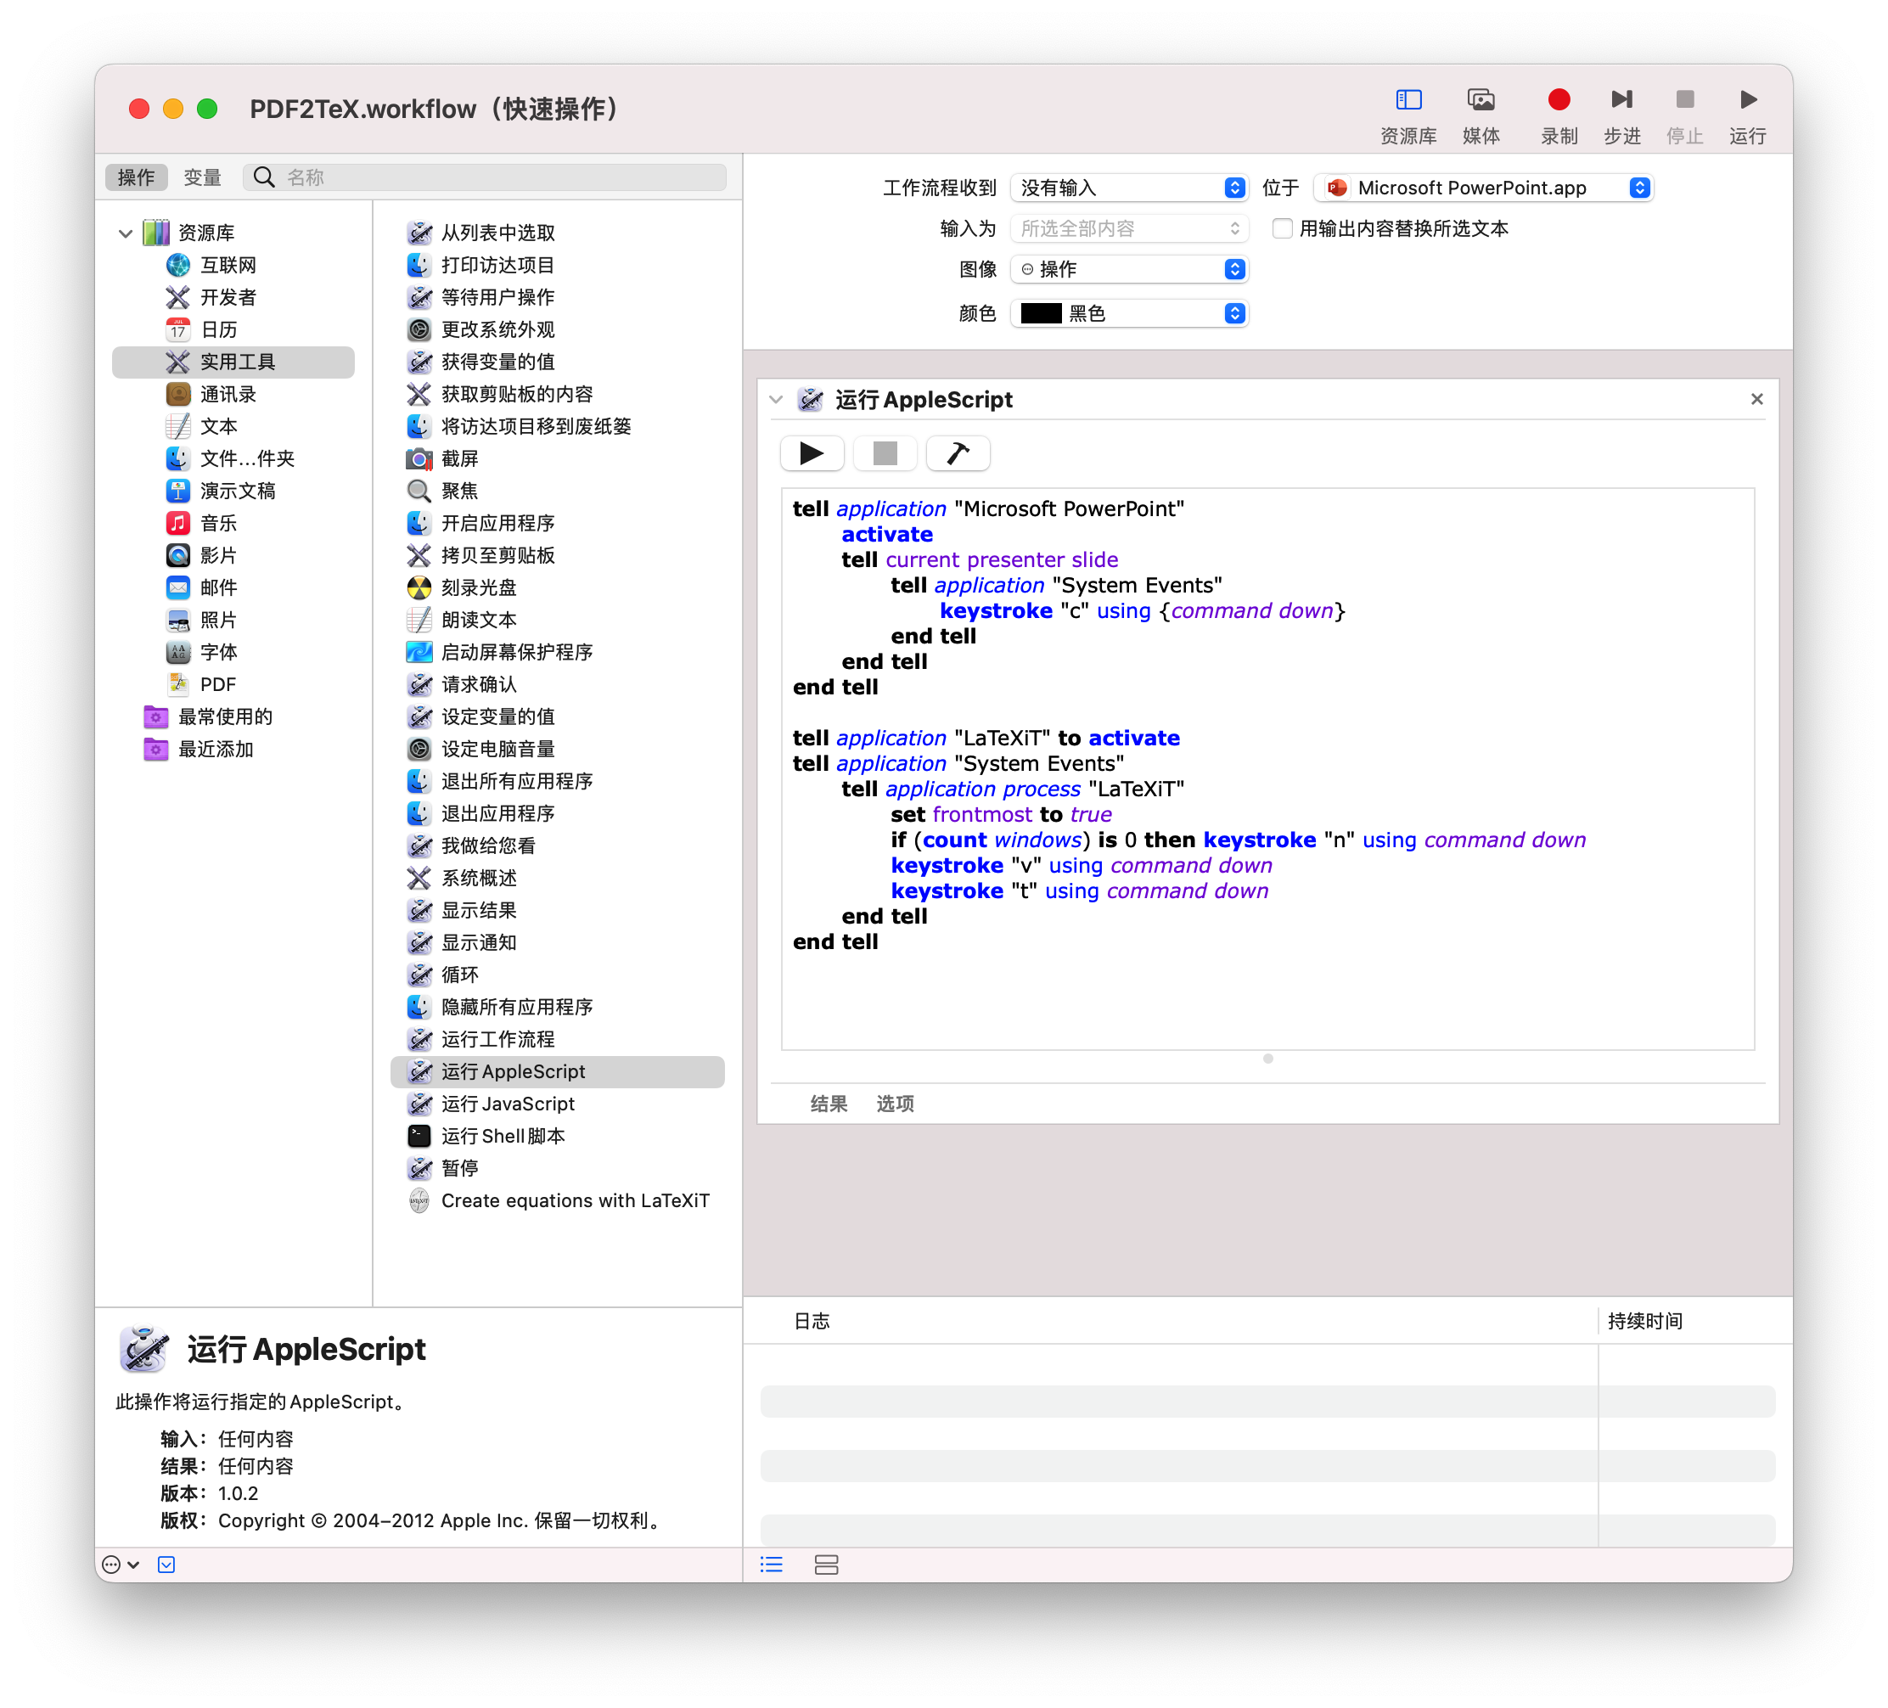
Task: Open the 颜色 黑色 popup menu
Action: (1129, 314)
